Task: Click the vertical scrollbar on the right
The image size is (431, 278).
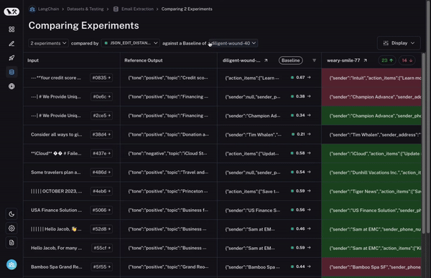Action: point(424,143)
